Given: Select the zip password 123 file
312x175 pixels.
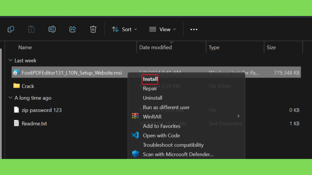Looking at the screenshot, I should pos(41,110).
